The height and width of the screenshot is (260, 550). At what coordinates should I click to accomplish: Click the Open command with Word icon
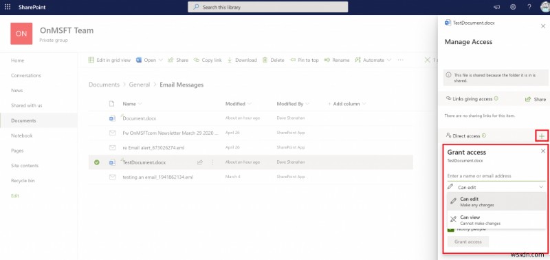(146, 60)
